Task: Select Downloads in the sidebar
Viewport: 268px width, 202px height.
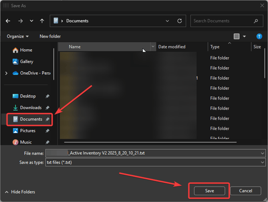Action: 30,108
